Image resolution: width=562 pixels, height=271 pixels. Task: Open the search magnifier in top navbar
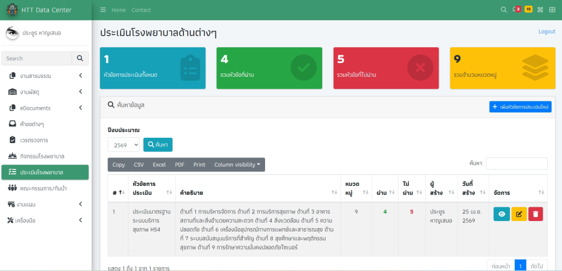coord(504,10)
